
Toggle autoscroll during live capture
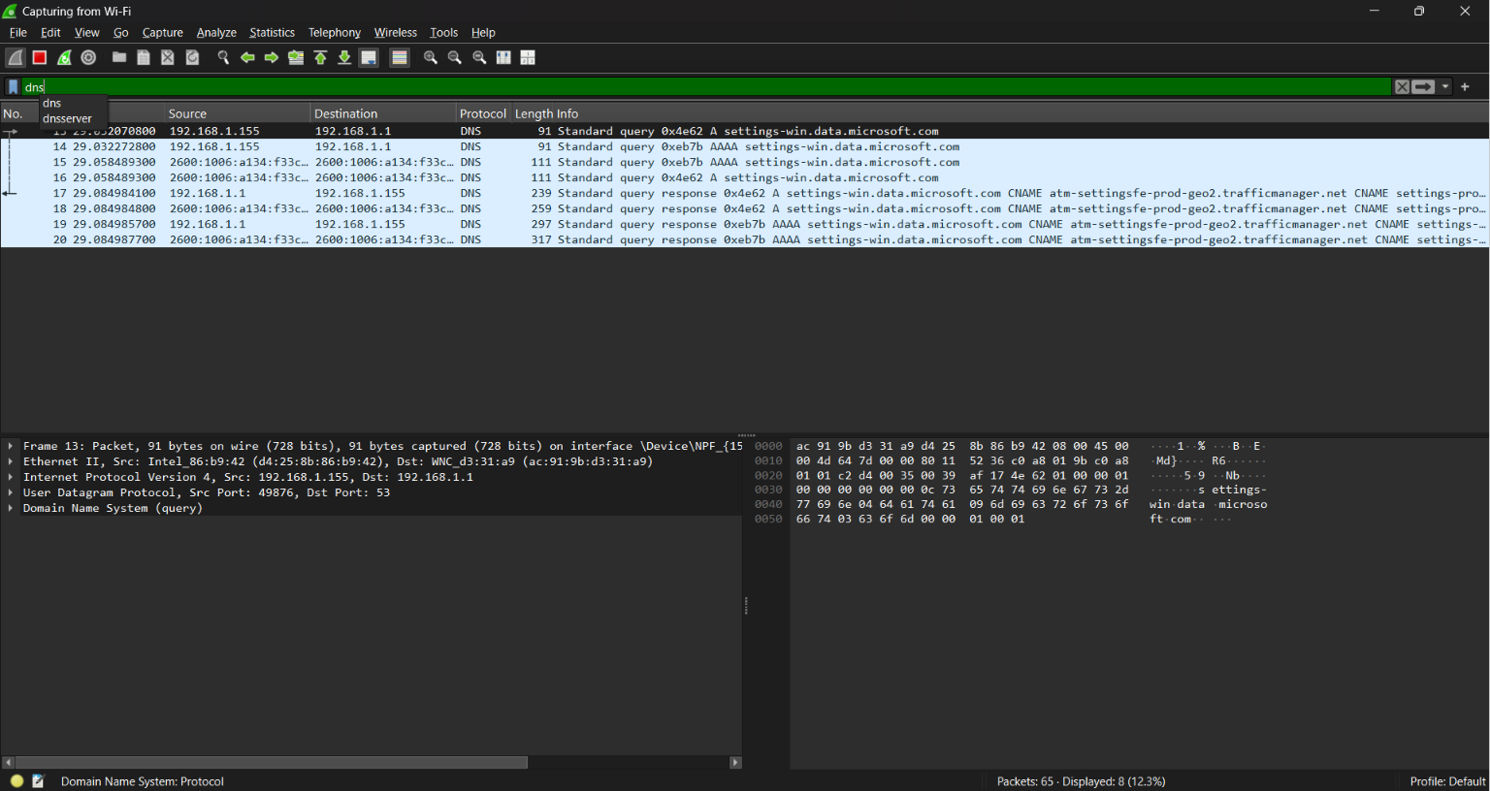369,58
